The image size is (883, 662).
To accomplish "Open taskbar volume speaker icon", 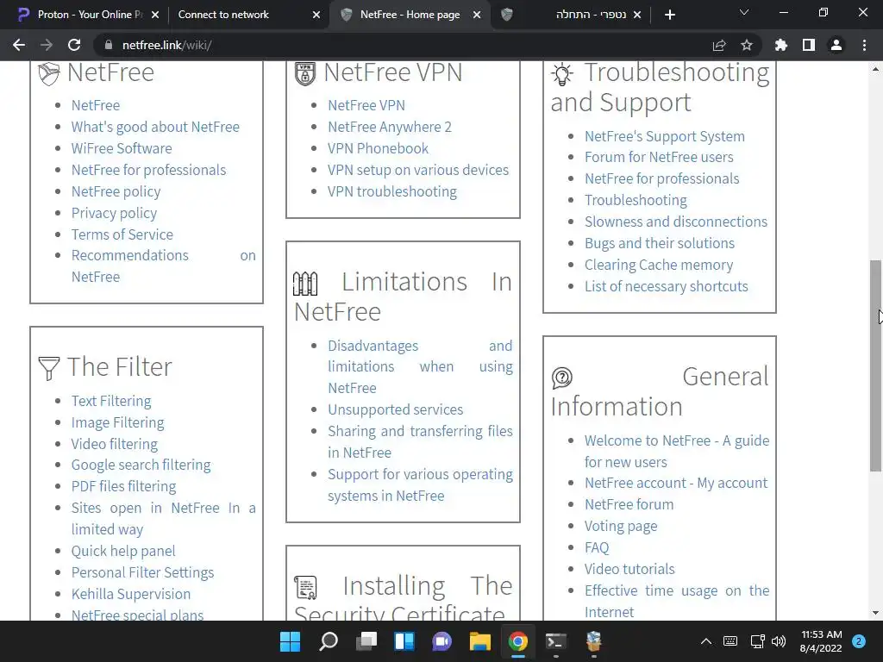I will tap(779, 641).
